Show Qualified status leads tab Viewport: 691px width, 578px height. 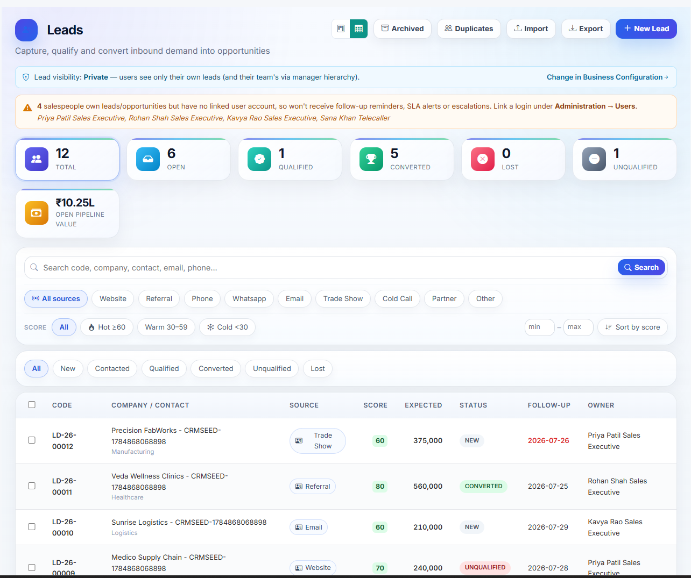pos(164,368)
